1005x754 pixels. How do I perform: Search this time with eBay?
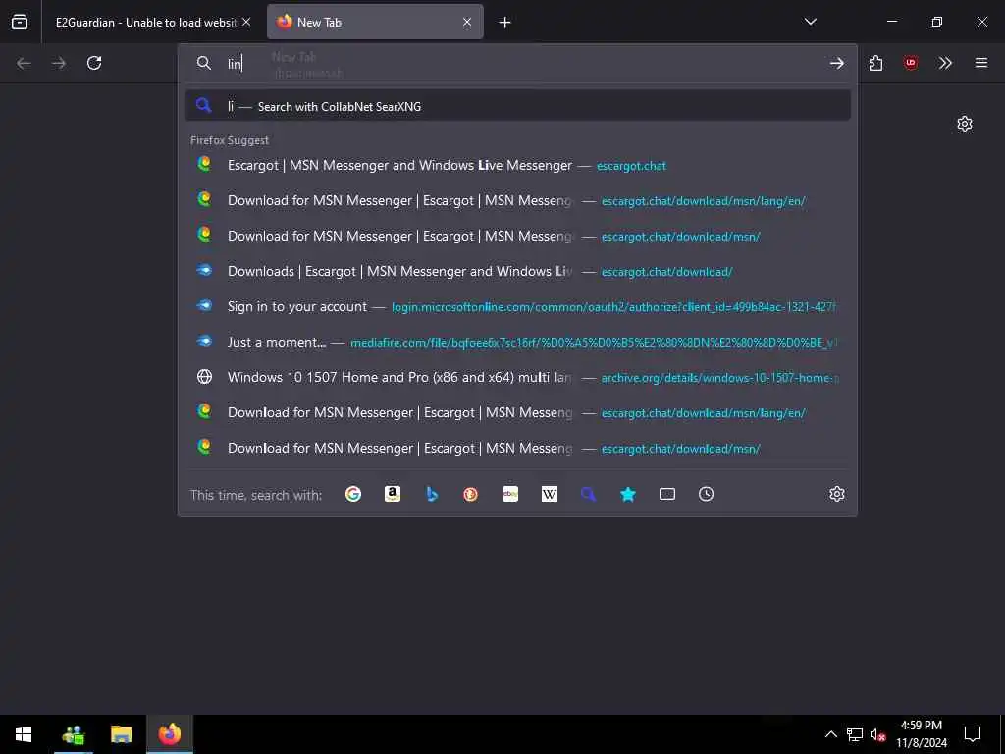[510, 494]
